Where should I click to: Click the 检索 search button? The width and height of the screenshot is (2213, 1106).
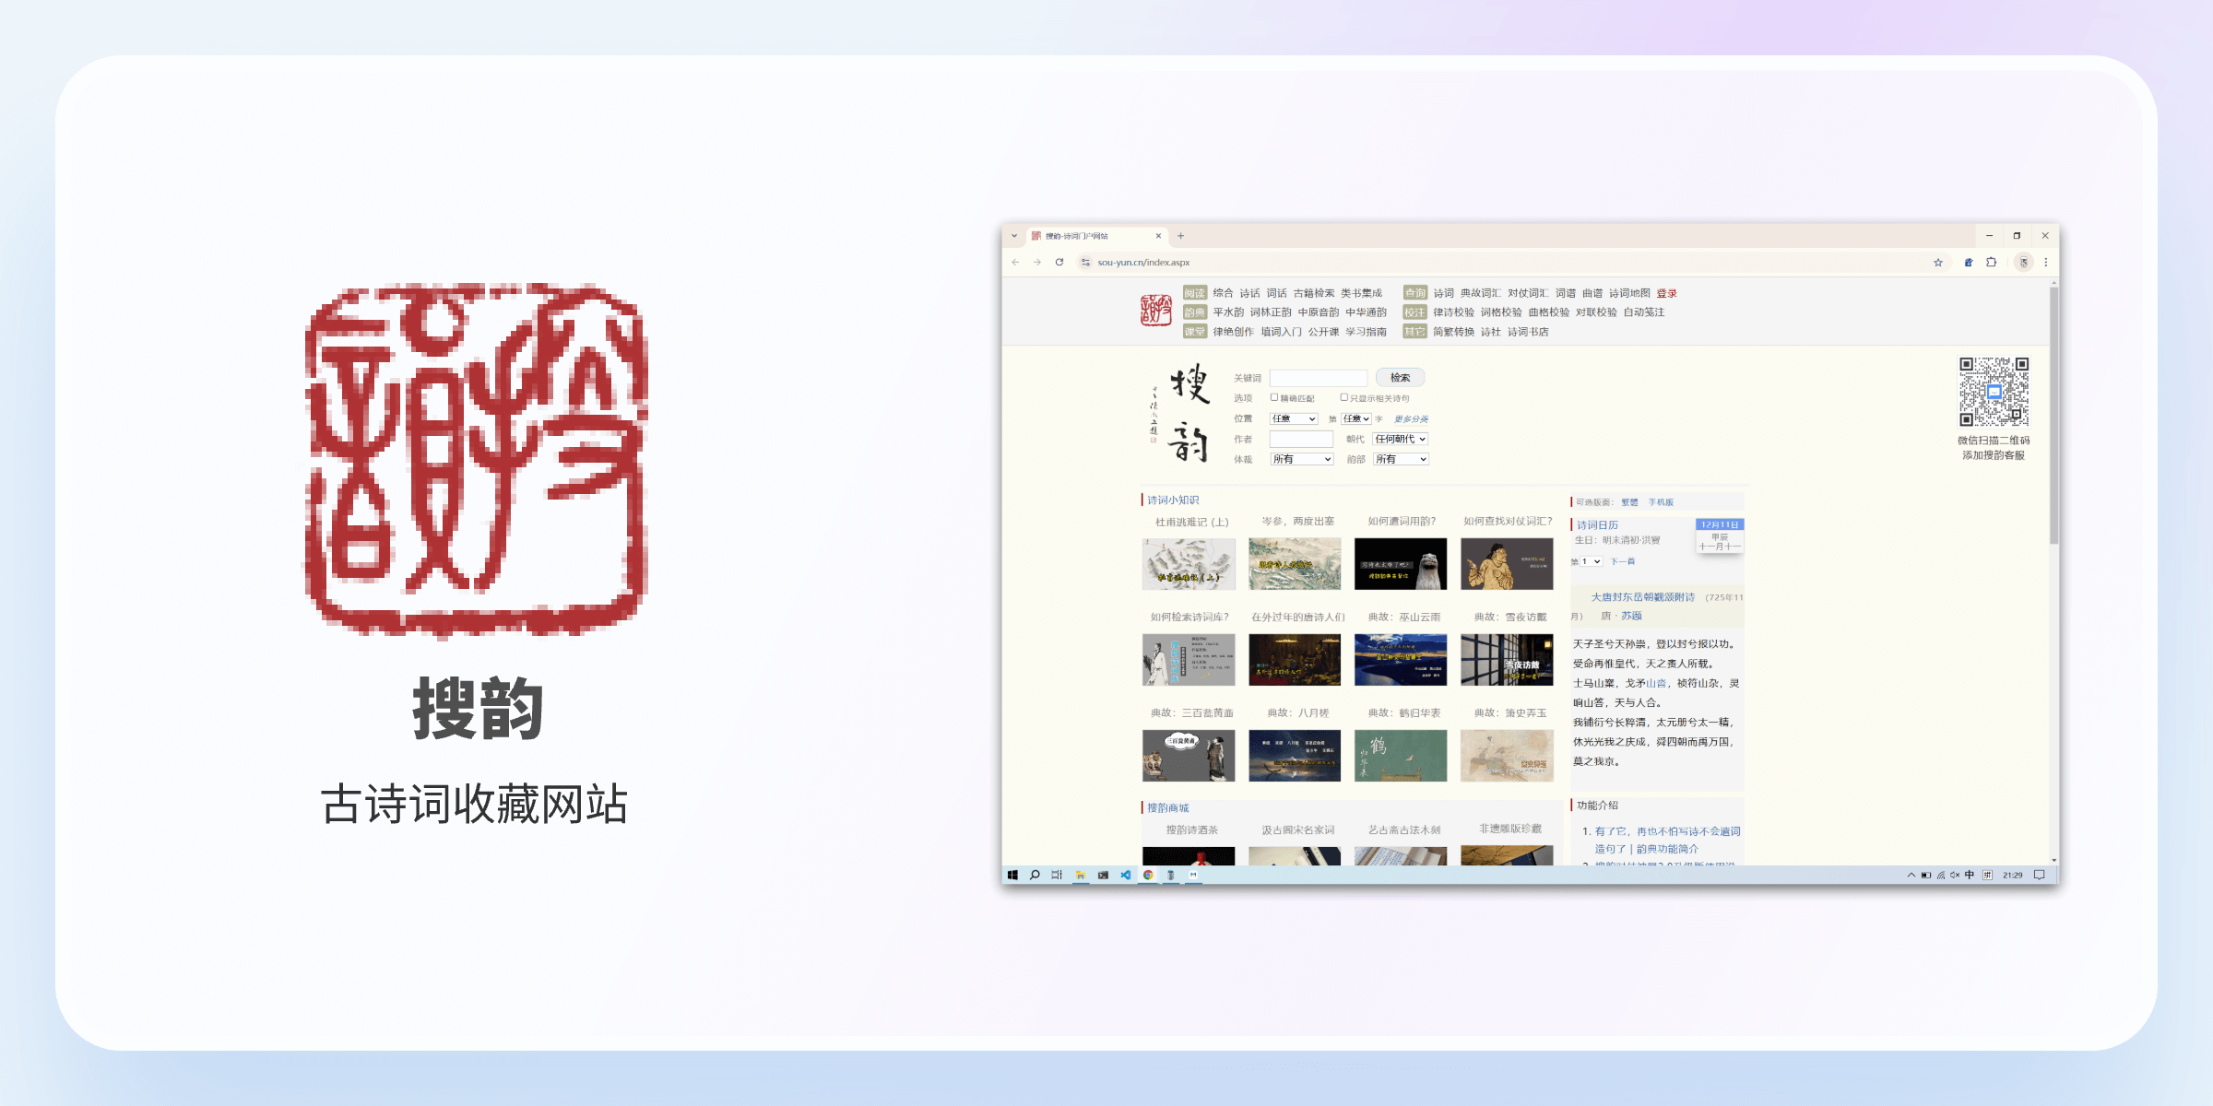(x=1400, y=378)
